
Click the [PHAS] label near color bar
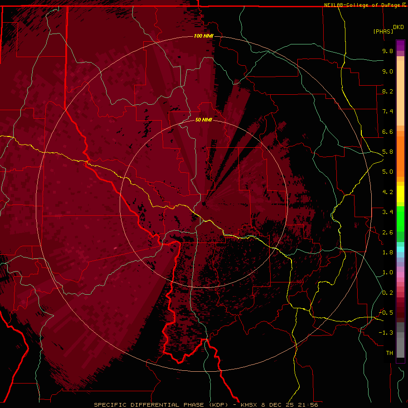click(x=383, y=31)
